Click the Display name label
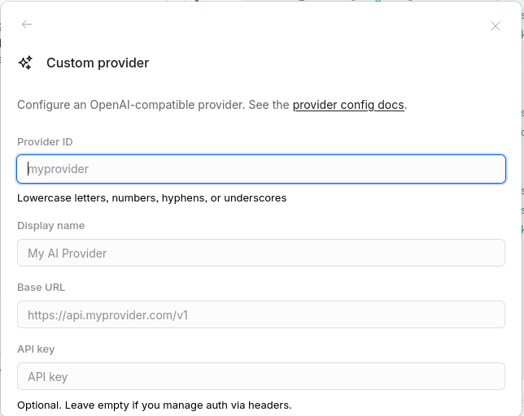This screenshot has width=524, height=416. [x=50, y=225]
